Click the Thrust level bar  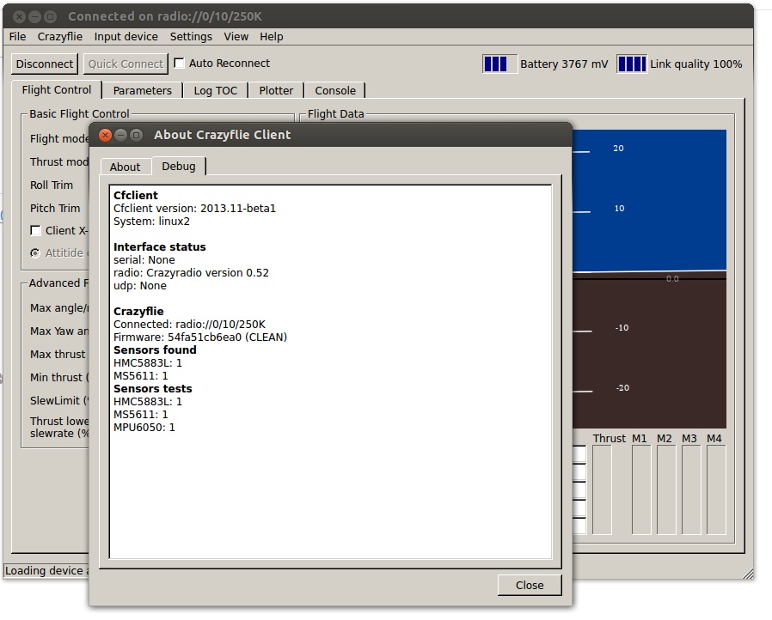602,489
